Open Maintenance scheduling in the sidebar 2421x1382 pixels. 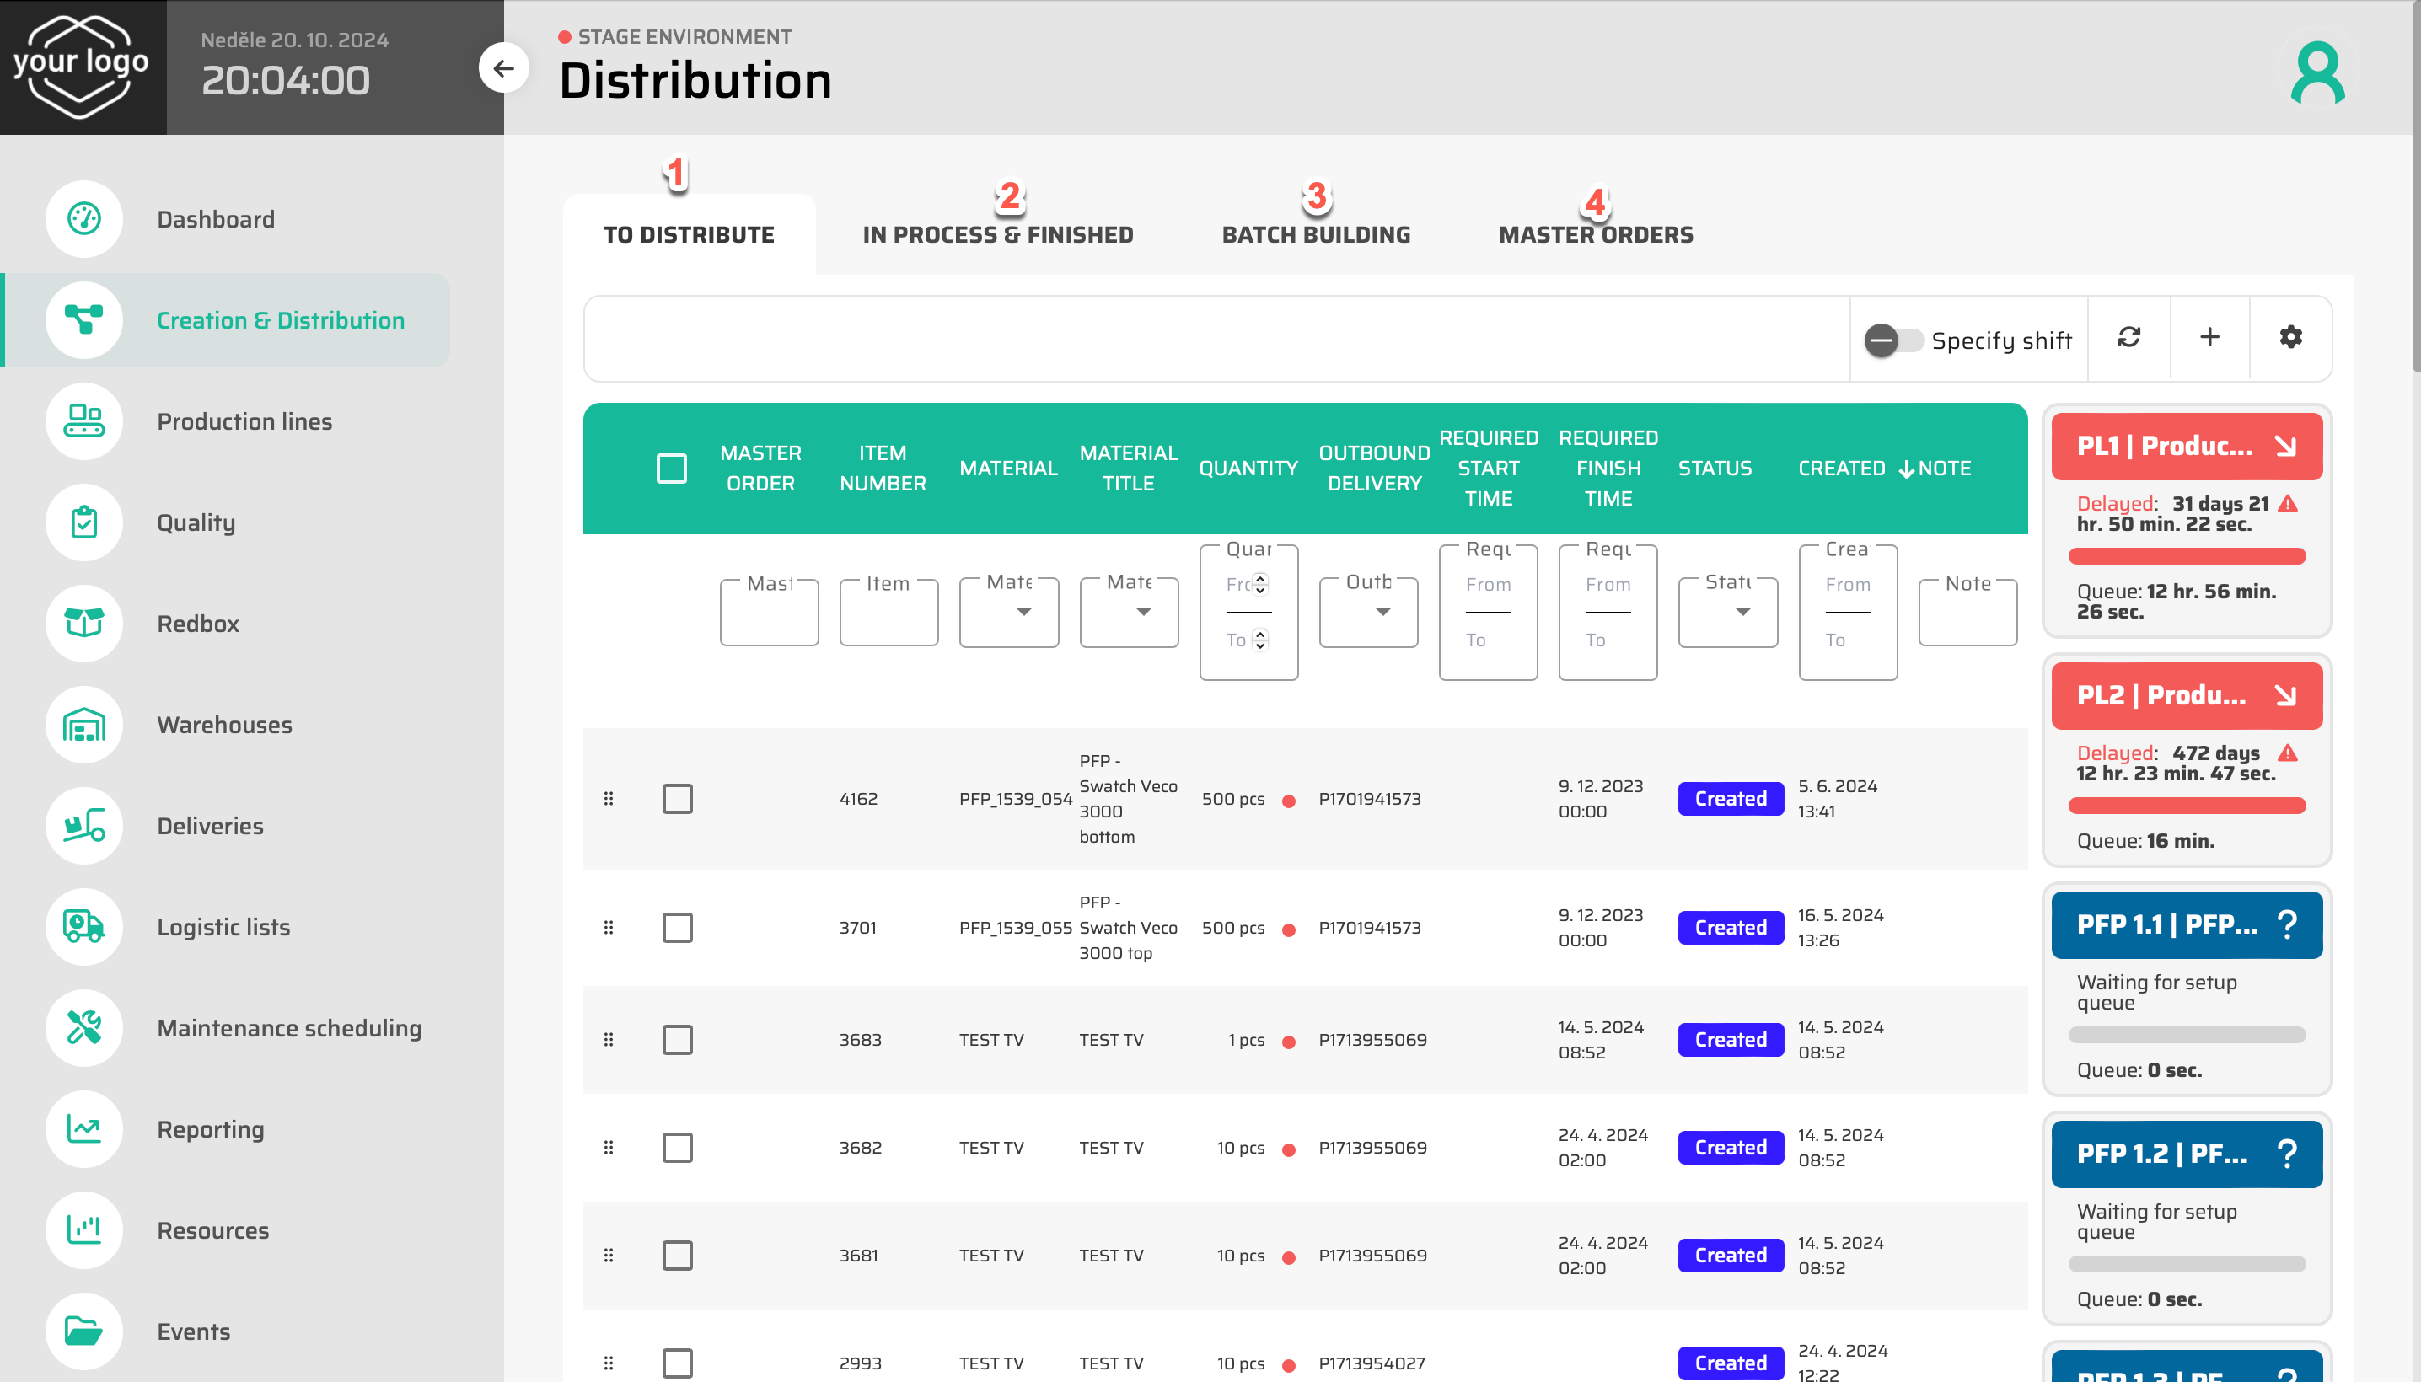tap(288, 1028)
